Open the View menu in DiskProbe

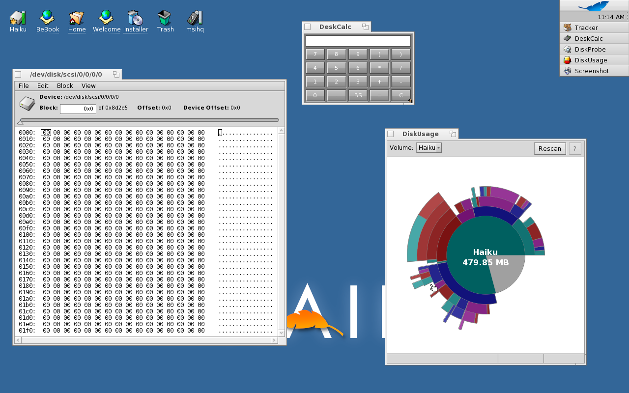[88, 85]
